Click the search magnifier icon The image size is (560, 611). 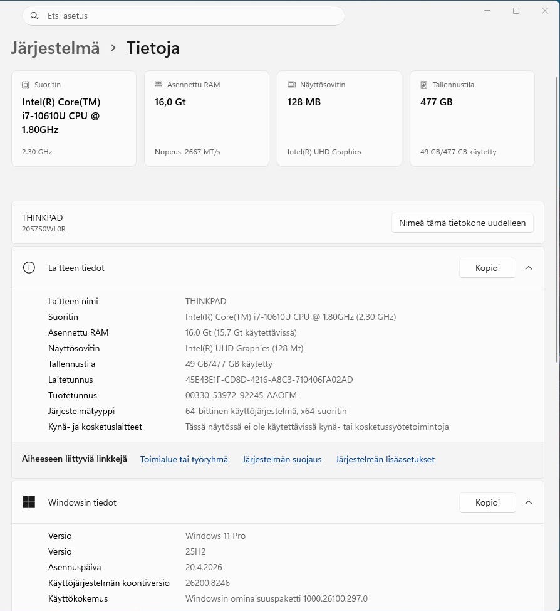click(34, 16)
